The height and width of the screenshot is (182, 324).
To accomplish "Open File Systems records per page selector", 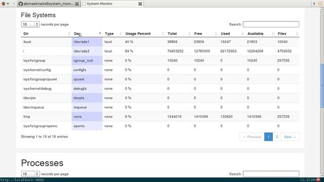I will 30,24.
